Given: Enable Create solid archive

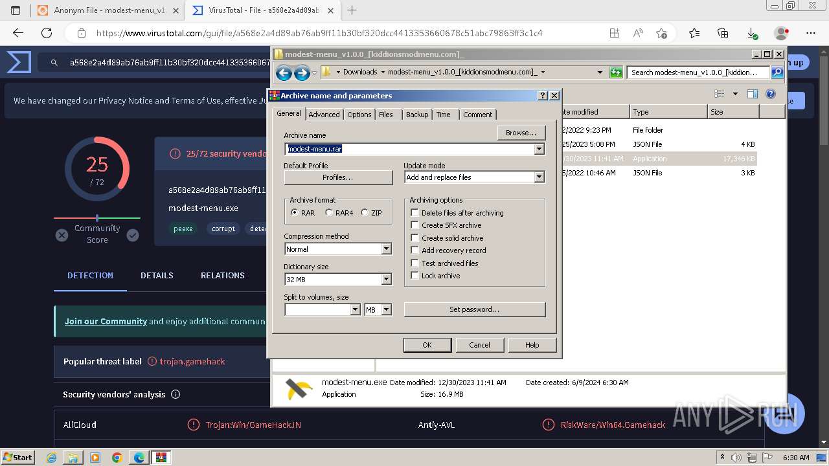Looking at the screenshot, I should 414,238.
